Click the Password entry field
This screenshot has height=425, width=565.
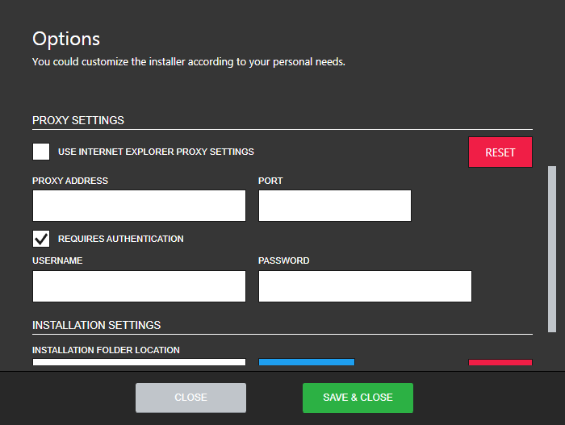pos(365,286)
